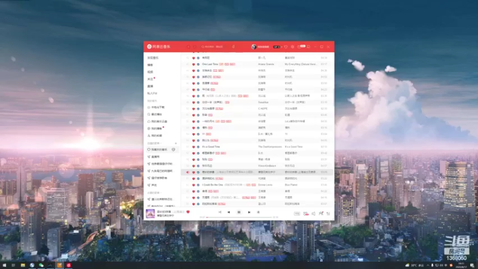The height and width of the screenshot is (269, 478).
Task: Unlike I Could Be the One via heart
Action: click(193, 185)
